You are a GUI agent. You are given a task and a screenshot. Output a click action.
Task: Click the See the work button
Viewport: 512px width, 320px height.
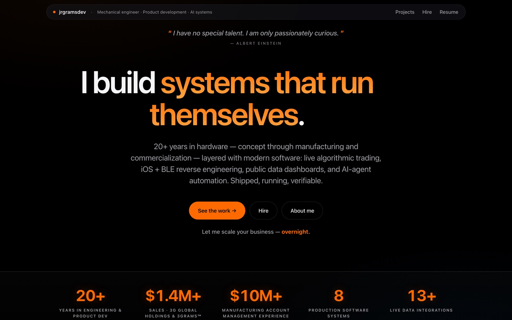tap(217, 211)
